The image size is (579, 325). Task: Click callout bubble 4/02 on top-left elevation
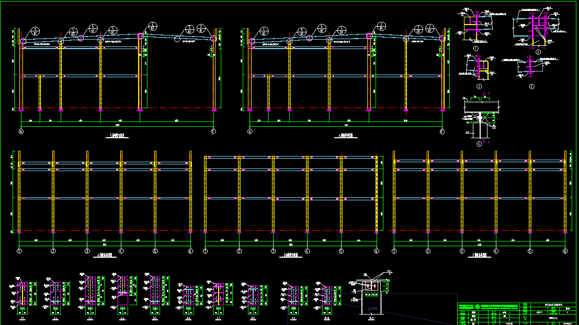click(x=93, y=28)
